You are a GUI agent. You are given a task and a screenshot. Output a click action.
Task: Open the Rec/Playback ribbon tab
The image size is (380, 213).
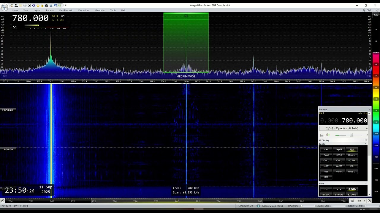66,10
